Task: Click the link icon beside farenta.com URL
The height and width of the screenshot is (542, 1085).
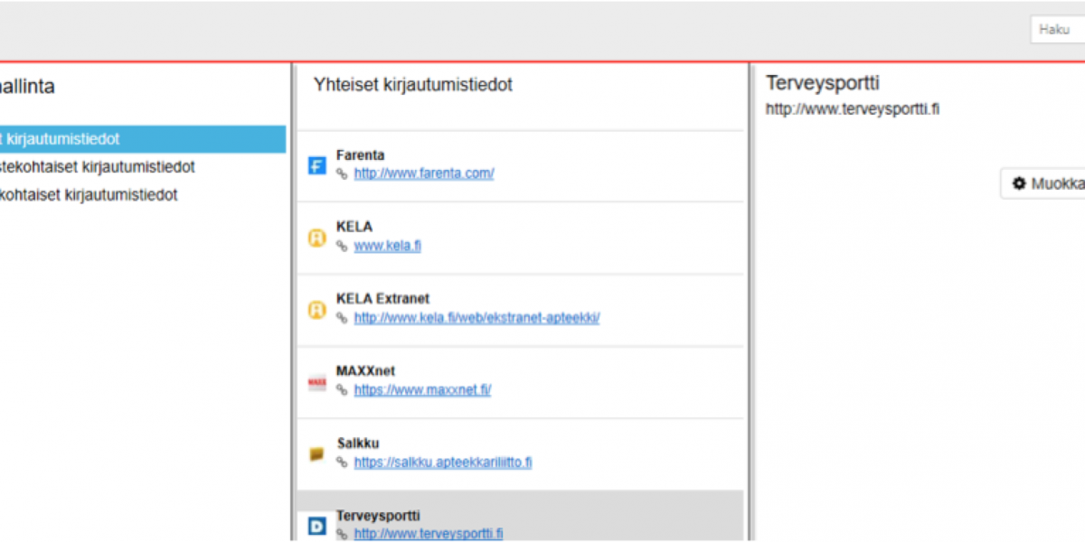Action: click(342, 173)
